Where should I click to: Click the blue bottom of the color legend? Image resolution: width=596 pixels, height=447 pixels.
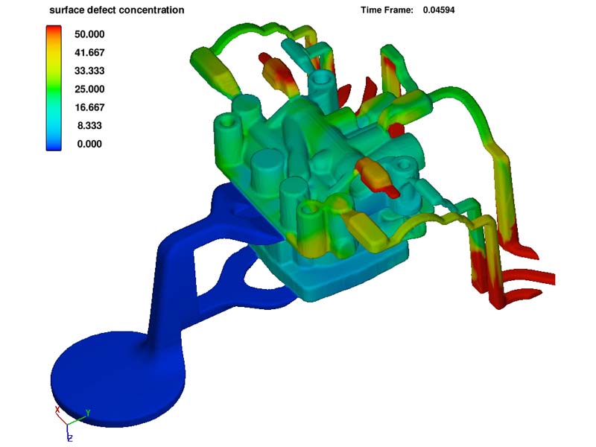click(x=54, y=145)
